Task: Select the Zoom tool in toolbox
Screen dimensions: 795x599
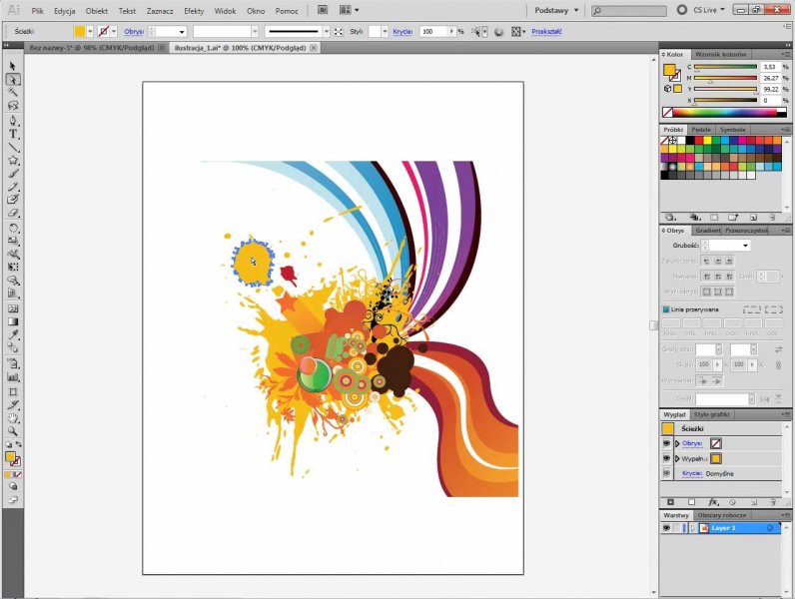Action: click(x=13, y=430)
